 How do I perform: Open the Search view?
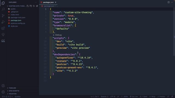(3, 9)
